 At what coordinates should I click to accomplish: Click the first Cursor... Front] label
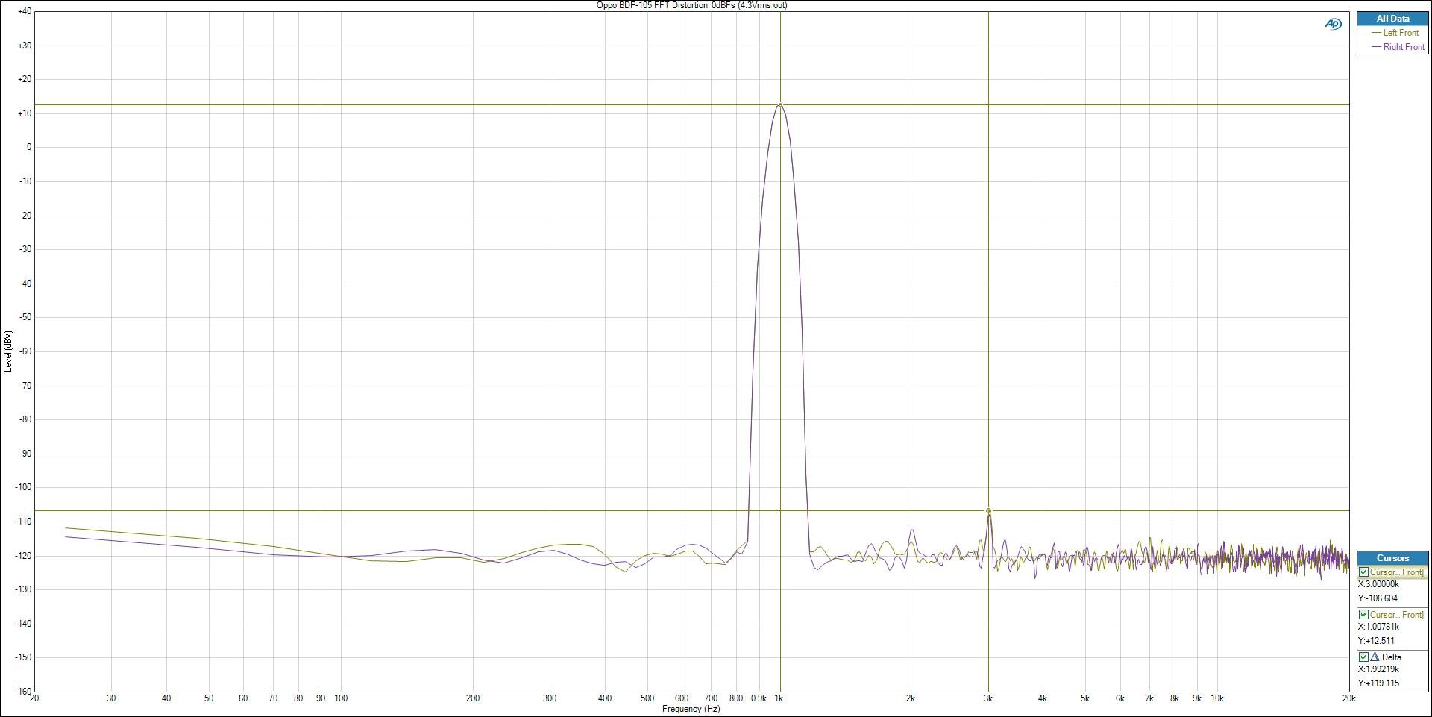(x=1396, y=572)
